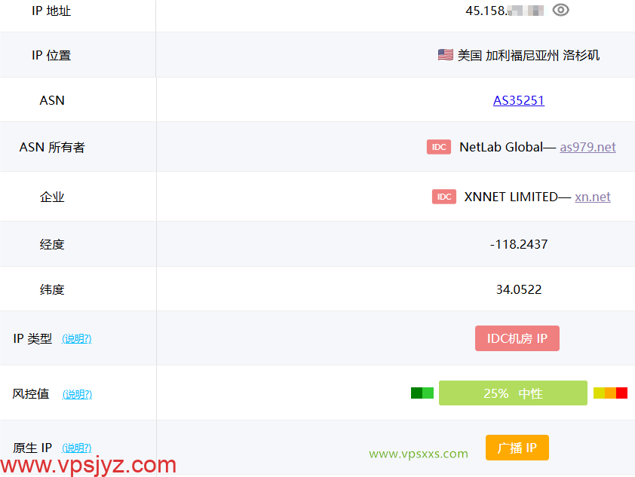Click the 纬度 row label

pyautogui.click(x=52, y=289)
